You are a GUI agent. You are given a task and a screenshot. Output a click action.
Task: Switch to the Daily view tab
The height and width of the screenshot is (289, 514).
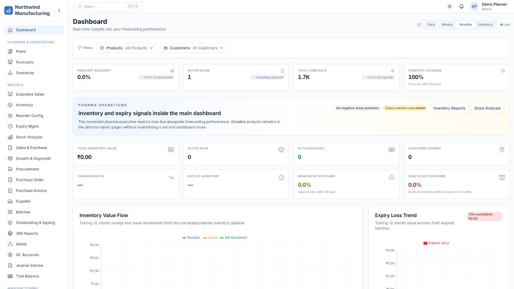[x=431, y=24]
